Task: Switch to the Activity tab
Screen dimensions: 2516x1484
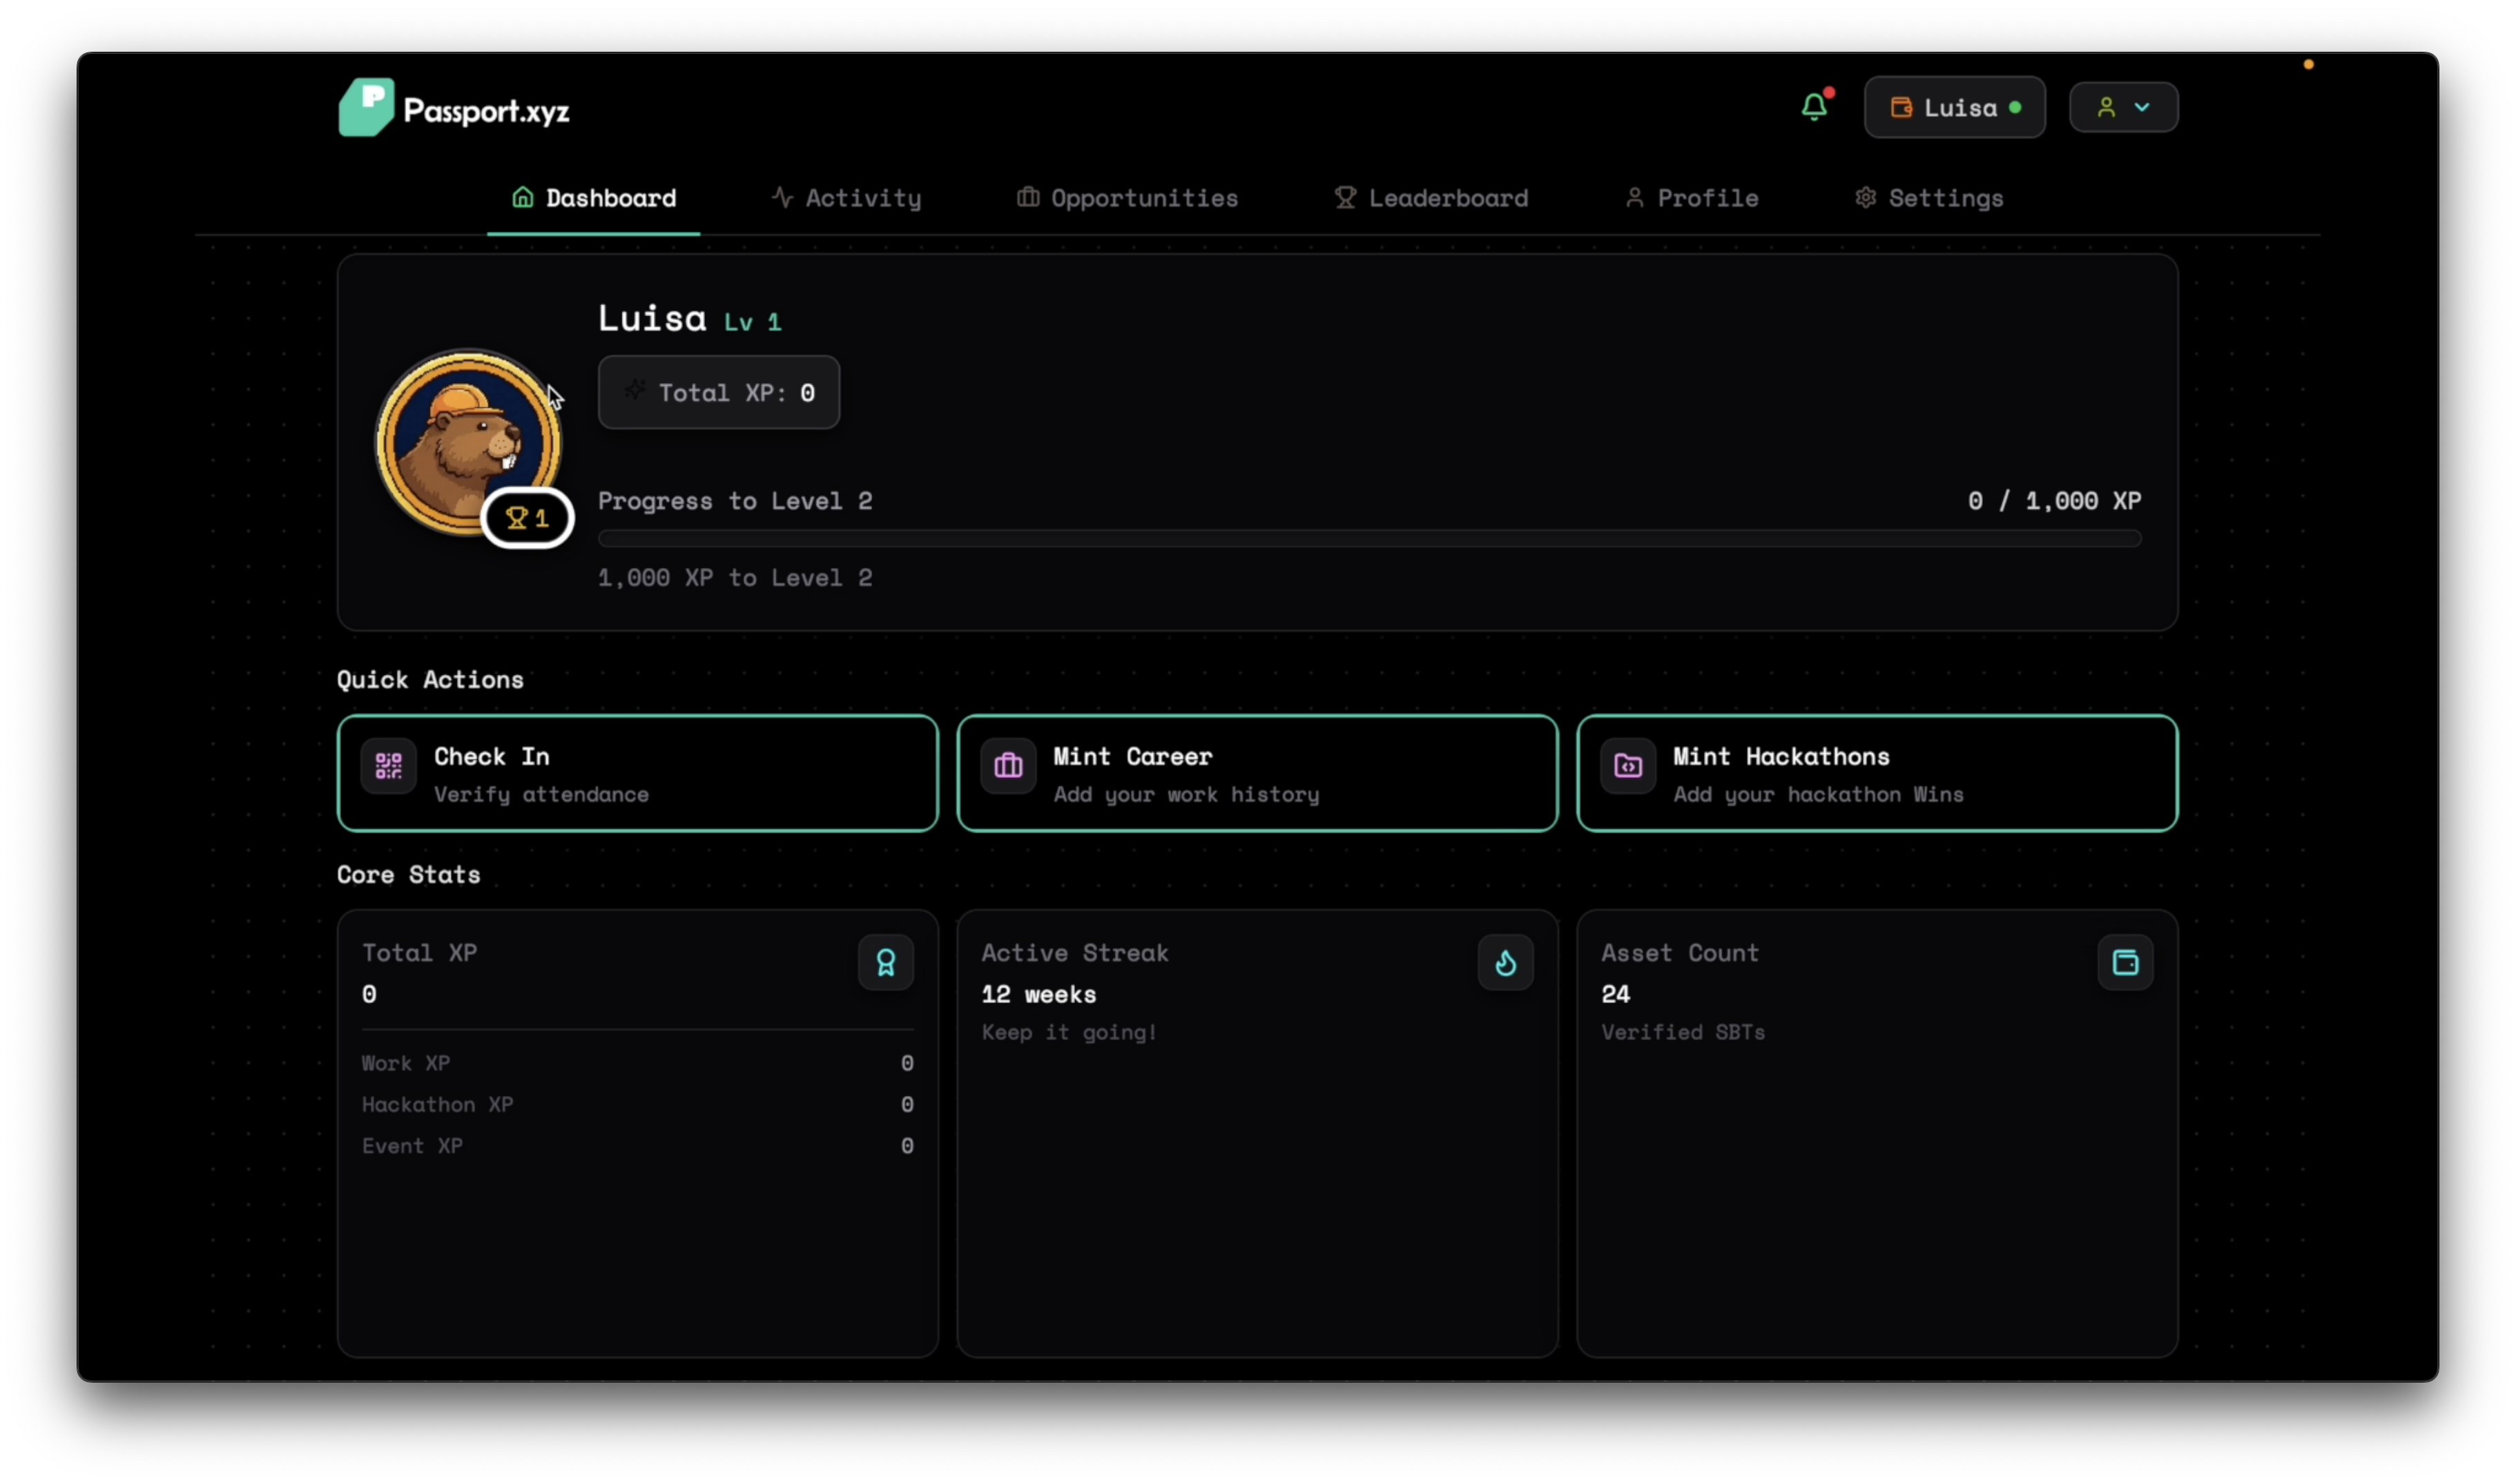Action: (846, 198)
